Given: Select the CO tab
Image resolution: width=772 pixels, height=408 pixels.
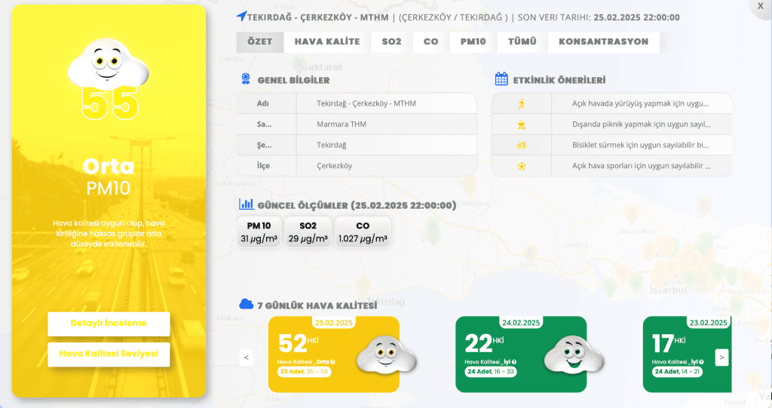Looking at the screenshot, I should click(x=430, y=42).
